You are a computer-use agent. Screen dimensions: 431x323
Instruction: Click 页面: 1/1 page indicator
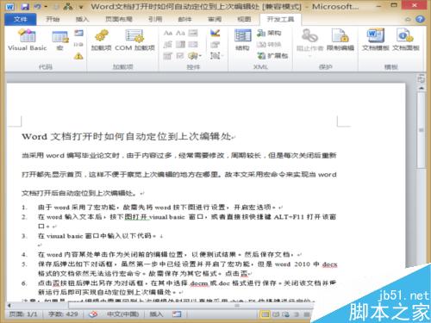click(x=23, y=314)
